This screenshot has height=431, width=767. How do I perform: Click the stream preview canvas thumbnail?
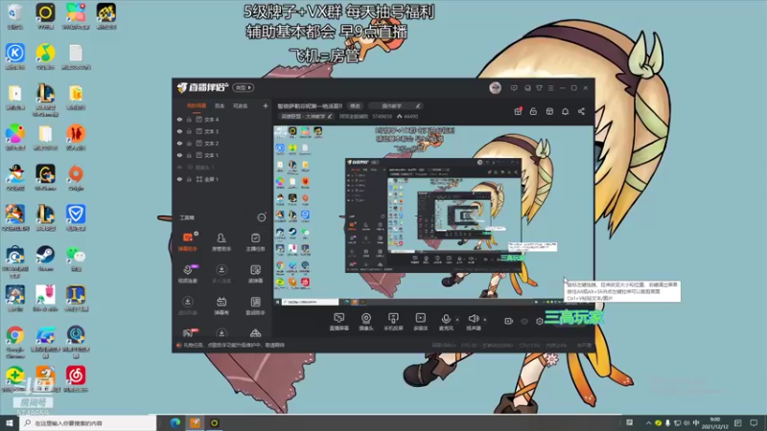(x=433, y=215)
